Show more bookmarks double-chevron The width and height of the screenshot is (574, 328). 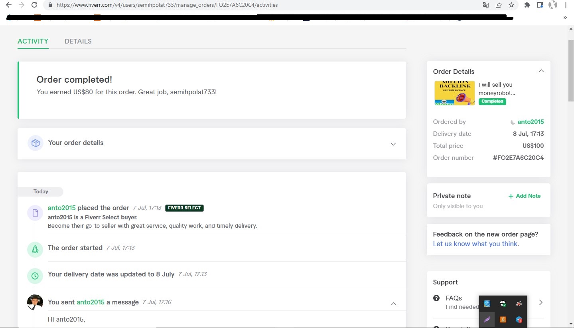tap(565, 18)
